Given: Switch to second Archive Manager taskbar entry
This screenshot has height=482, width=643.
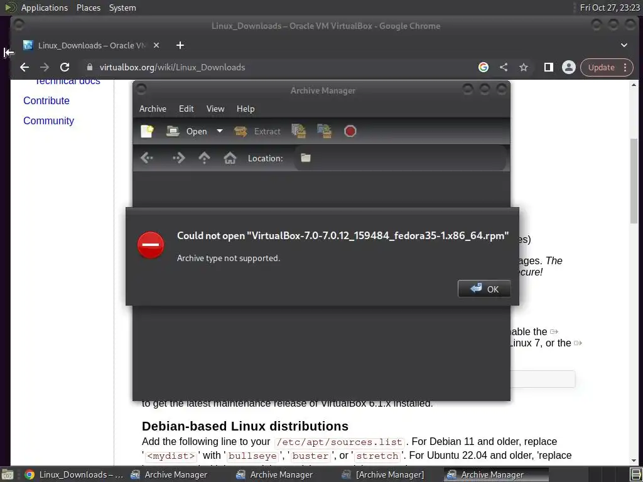Looking at the screenshot, I should pos(274,474).
